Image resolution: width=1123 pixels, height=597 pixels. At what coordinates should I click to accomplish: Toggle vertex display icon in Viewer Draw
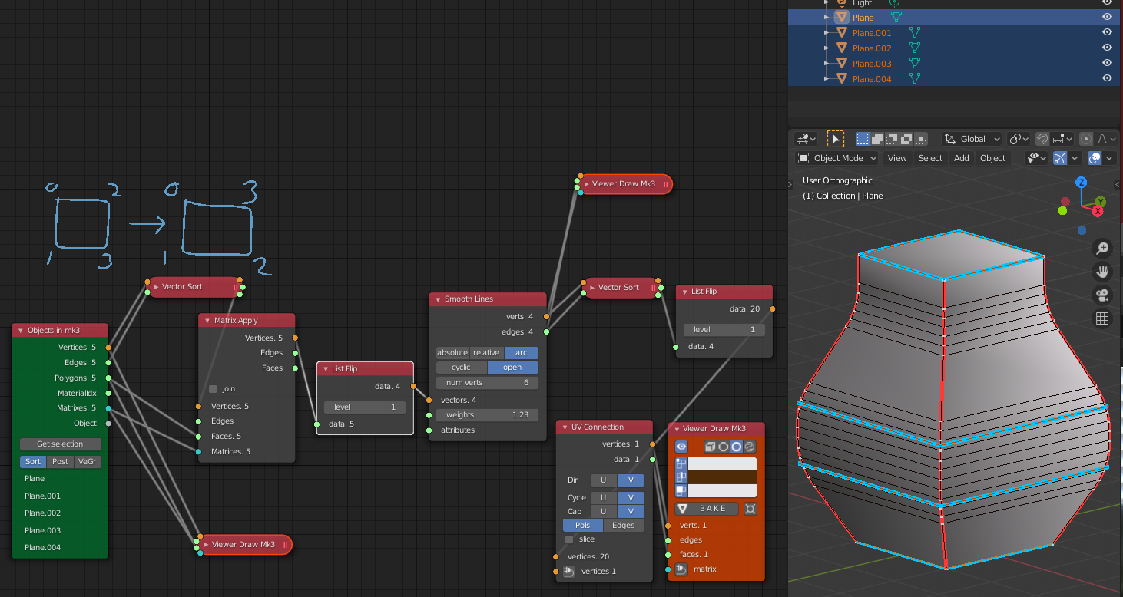[681, 463]
